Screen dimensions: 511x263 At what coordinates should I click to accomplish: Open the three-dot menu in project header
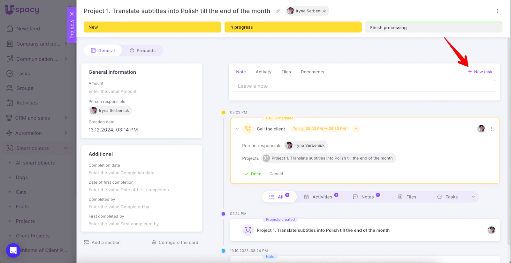[x=497, y=11]
